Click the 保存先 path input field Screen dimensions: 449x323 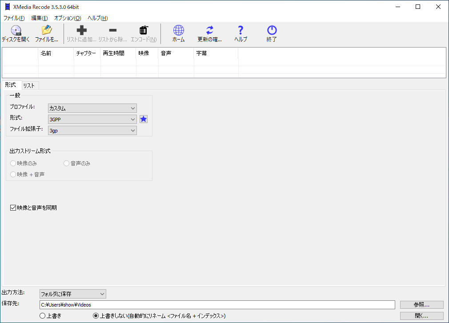[x=217, y=305]
